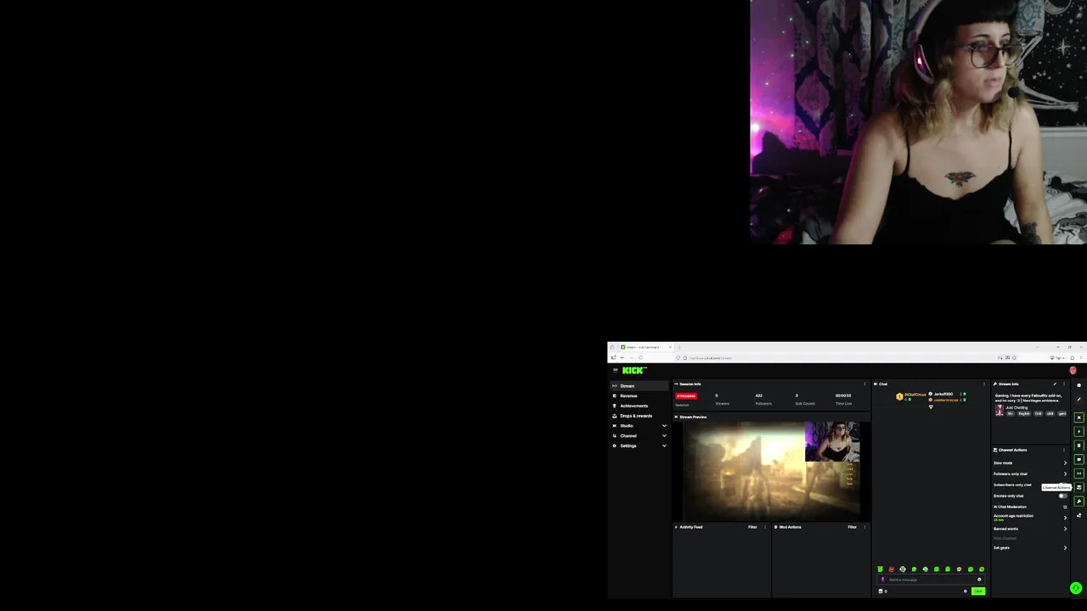Screen dimensions: 1087x611
Task: Open the Stream Info three-dot menu
Action: (x=1064, y=384)
